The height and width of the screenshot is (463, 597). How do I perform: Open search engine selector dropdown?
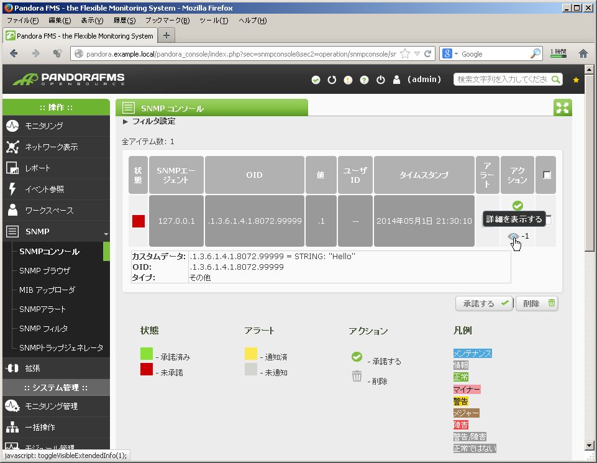coord(450,53)
